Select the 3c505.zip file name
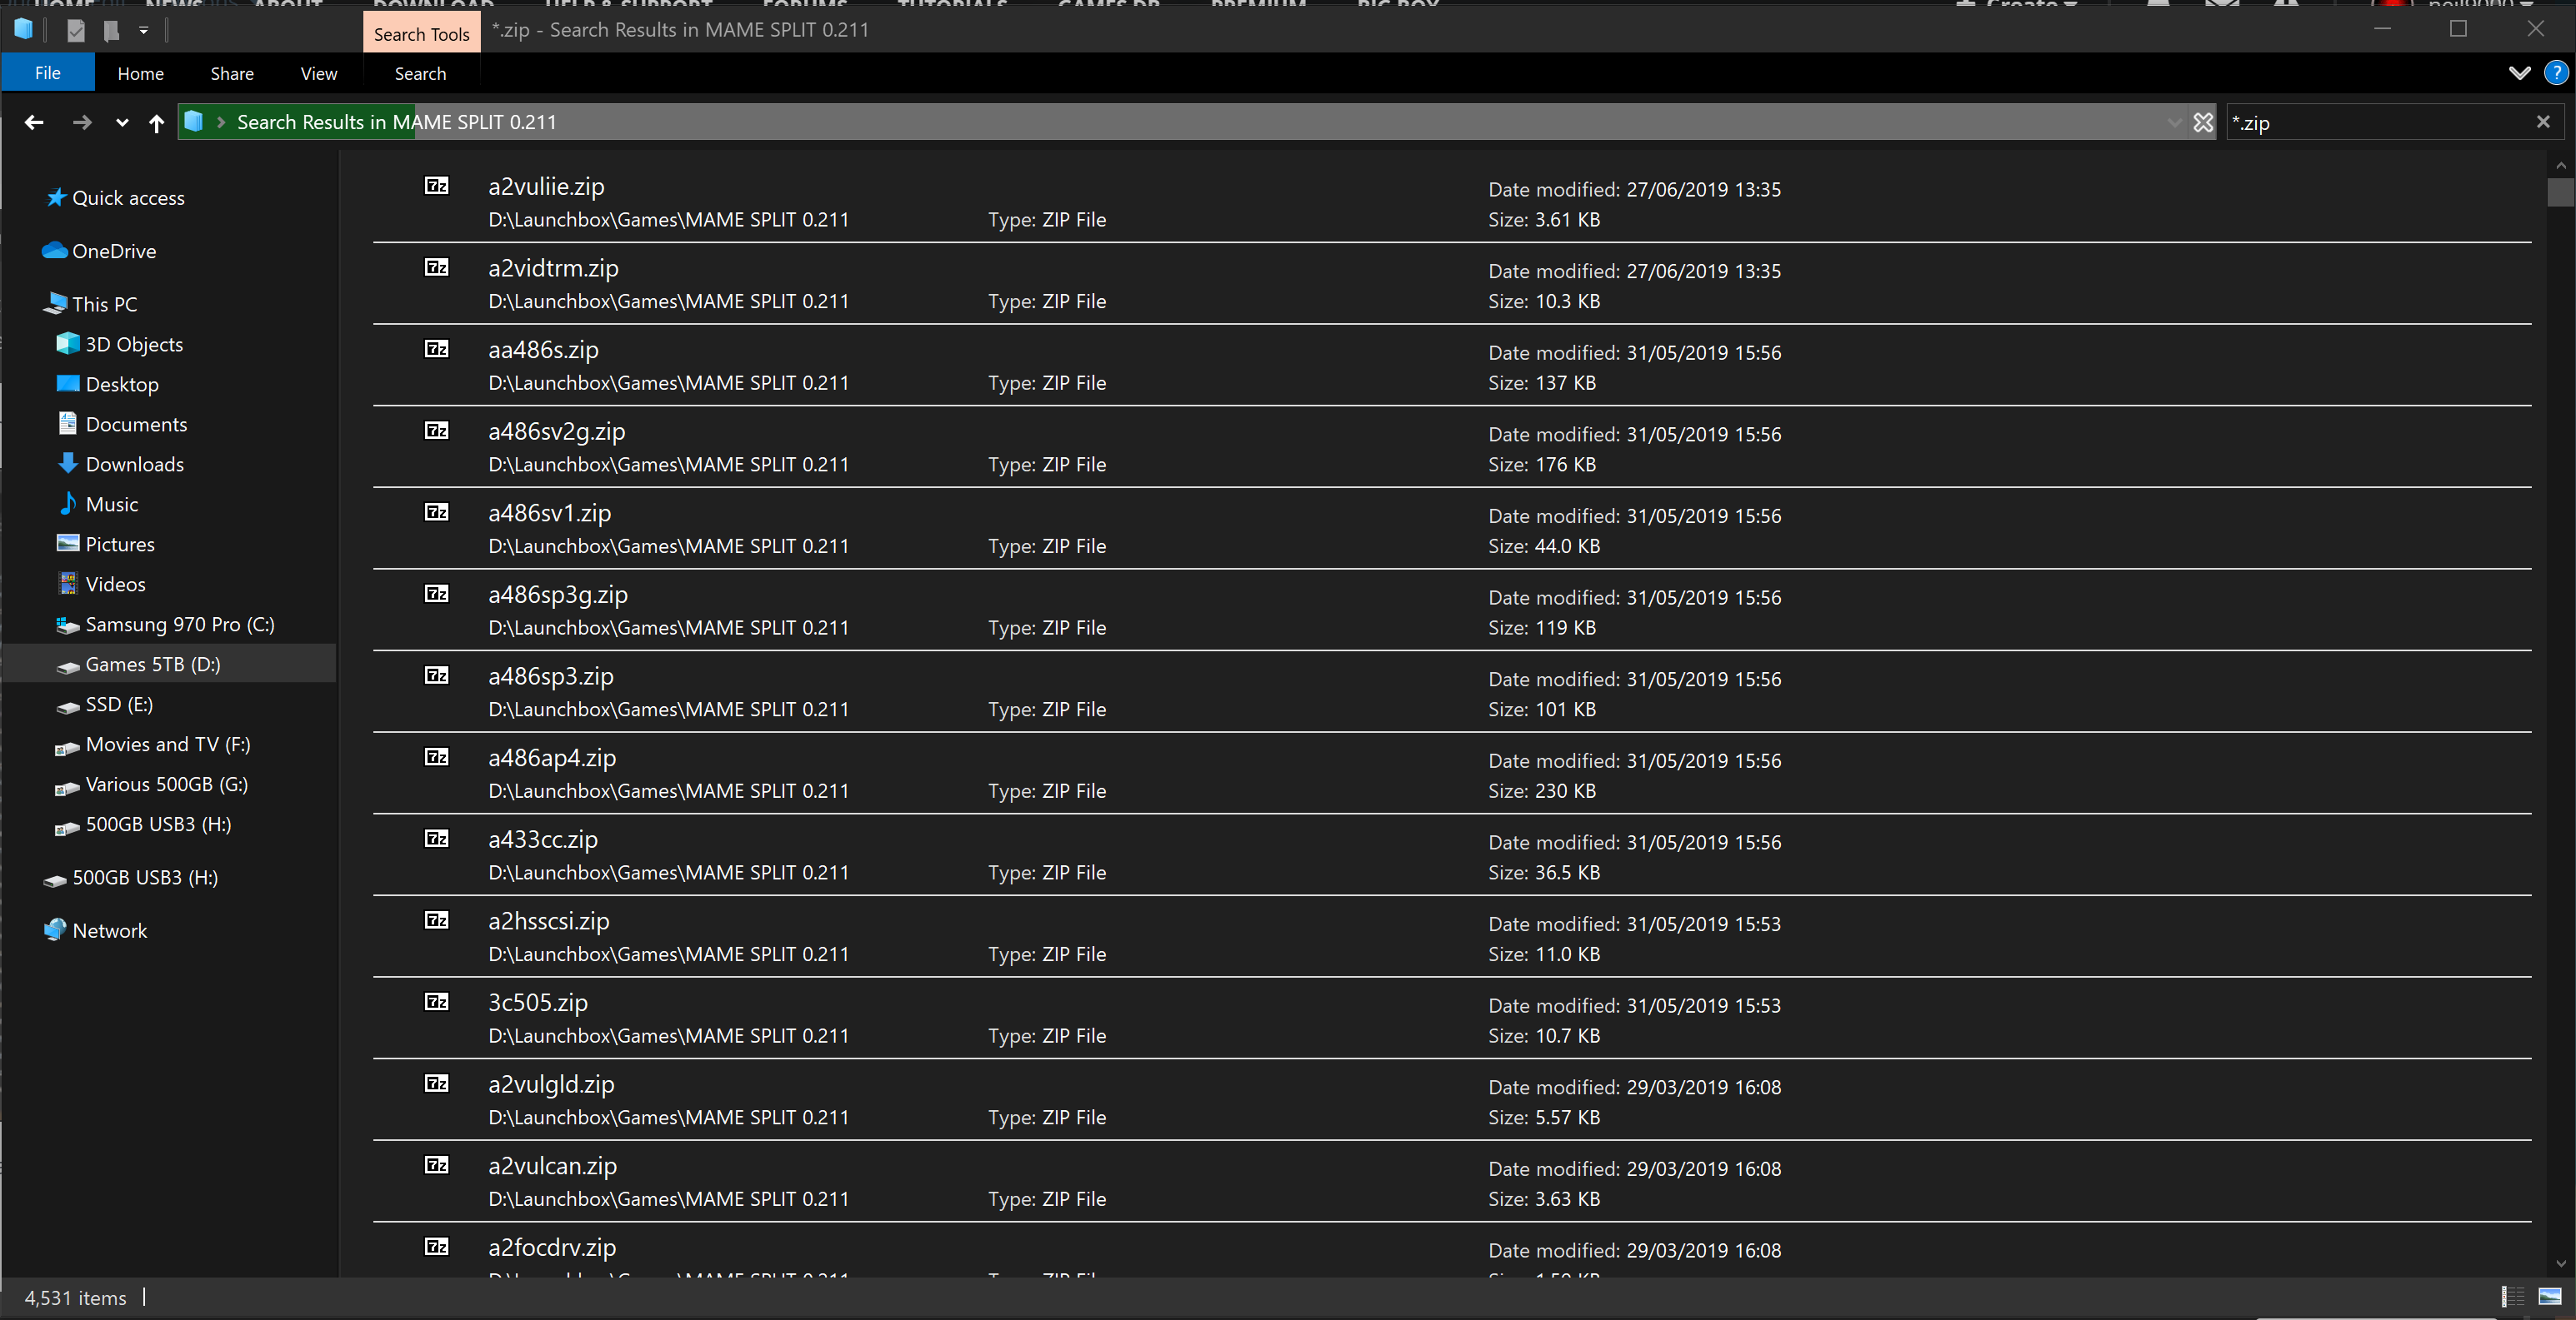The image size is (2576, 1320). coord(538,1002)
